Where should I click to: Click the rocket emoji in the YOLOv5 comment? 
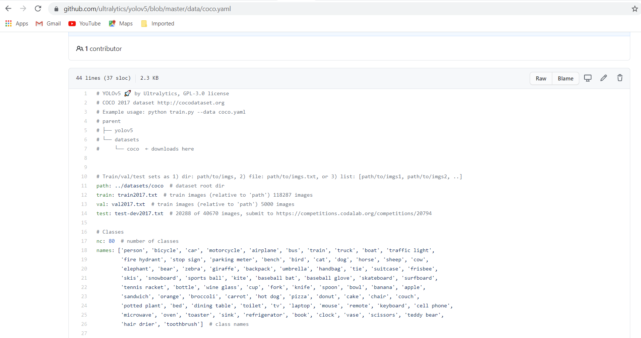coord(127,93)
